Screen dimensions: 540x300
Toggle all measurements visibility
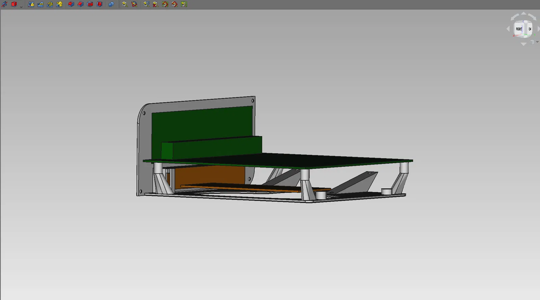165,4
